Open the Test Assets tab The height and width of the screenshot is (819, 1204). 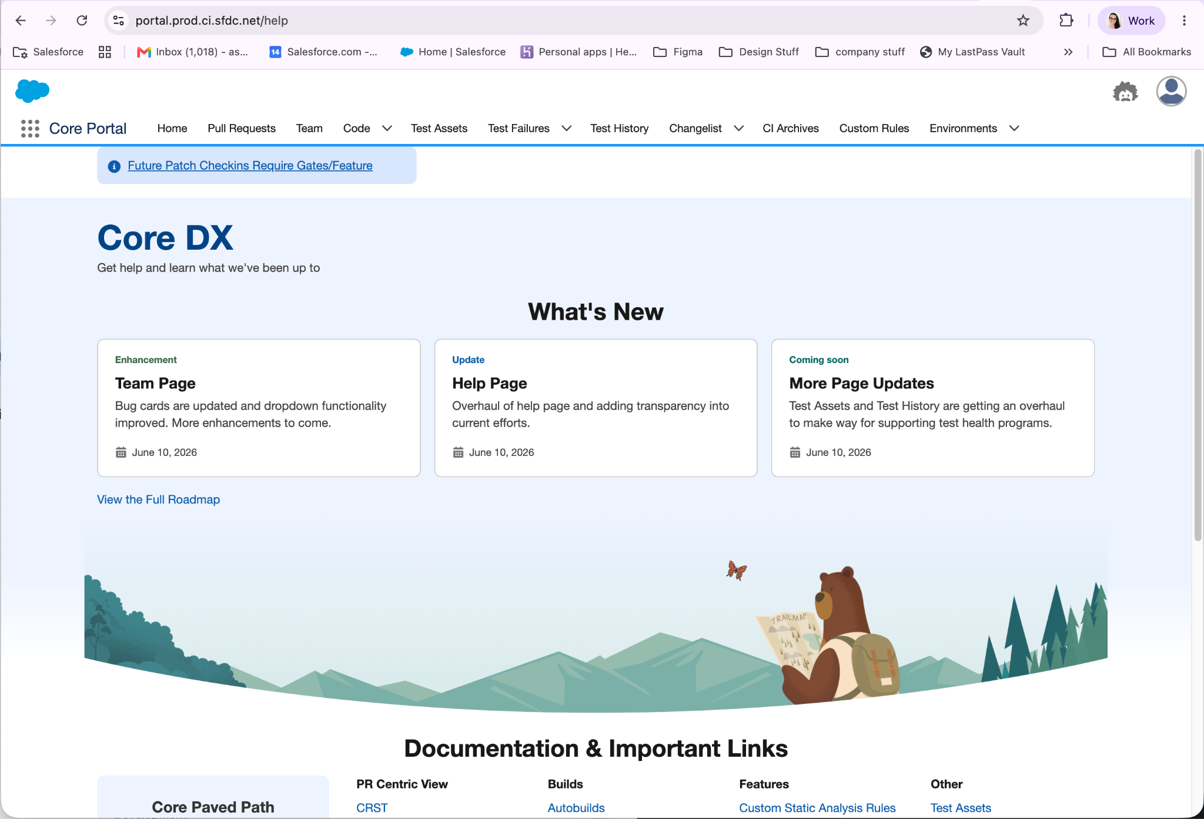point(439,128)
